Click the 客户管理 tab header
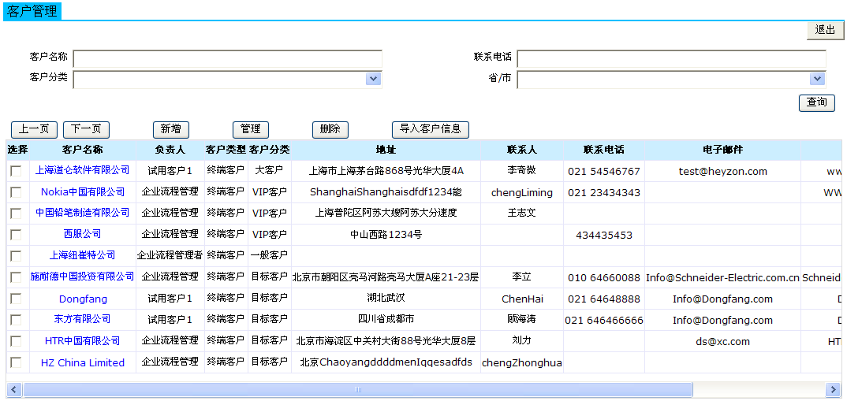 point(32,11)
